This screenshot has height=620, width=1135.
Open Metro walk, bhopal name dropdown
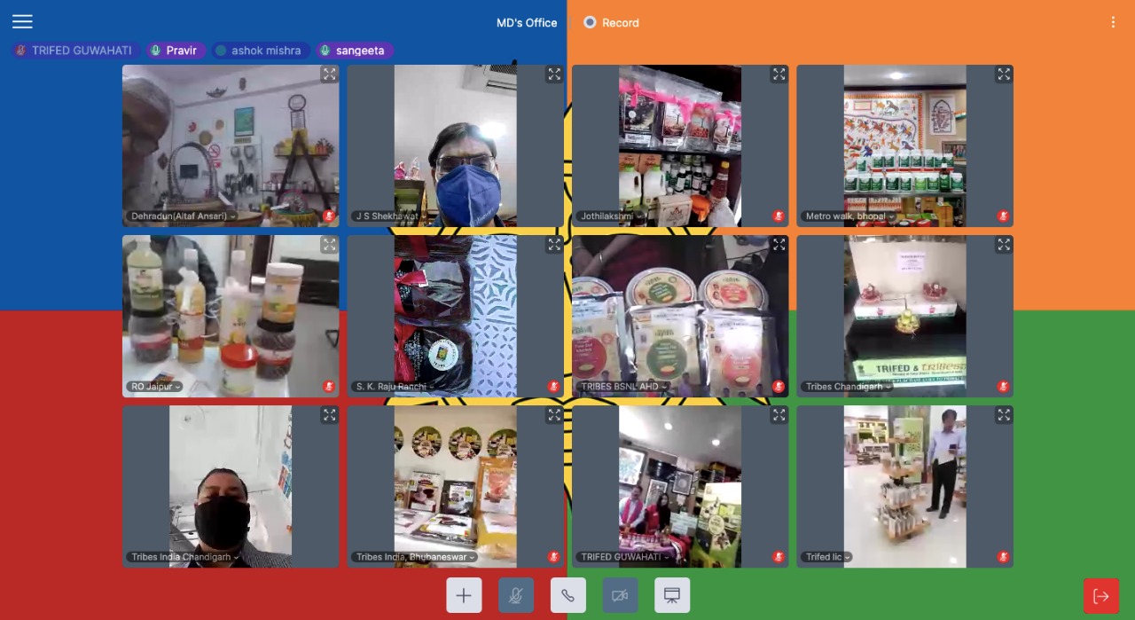(849, 216)
